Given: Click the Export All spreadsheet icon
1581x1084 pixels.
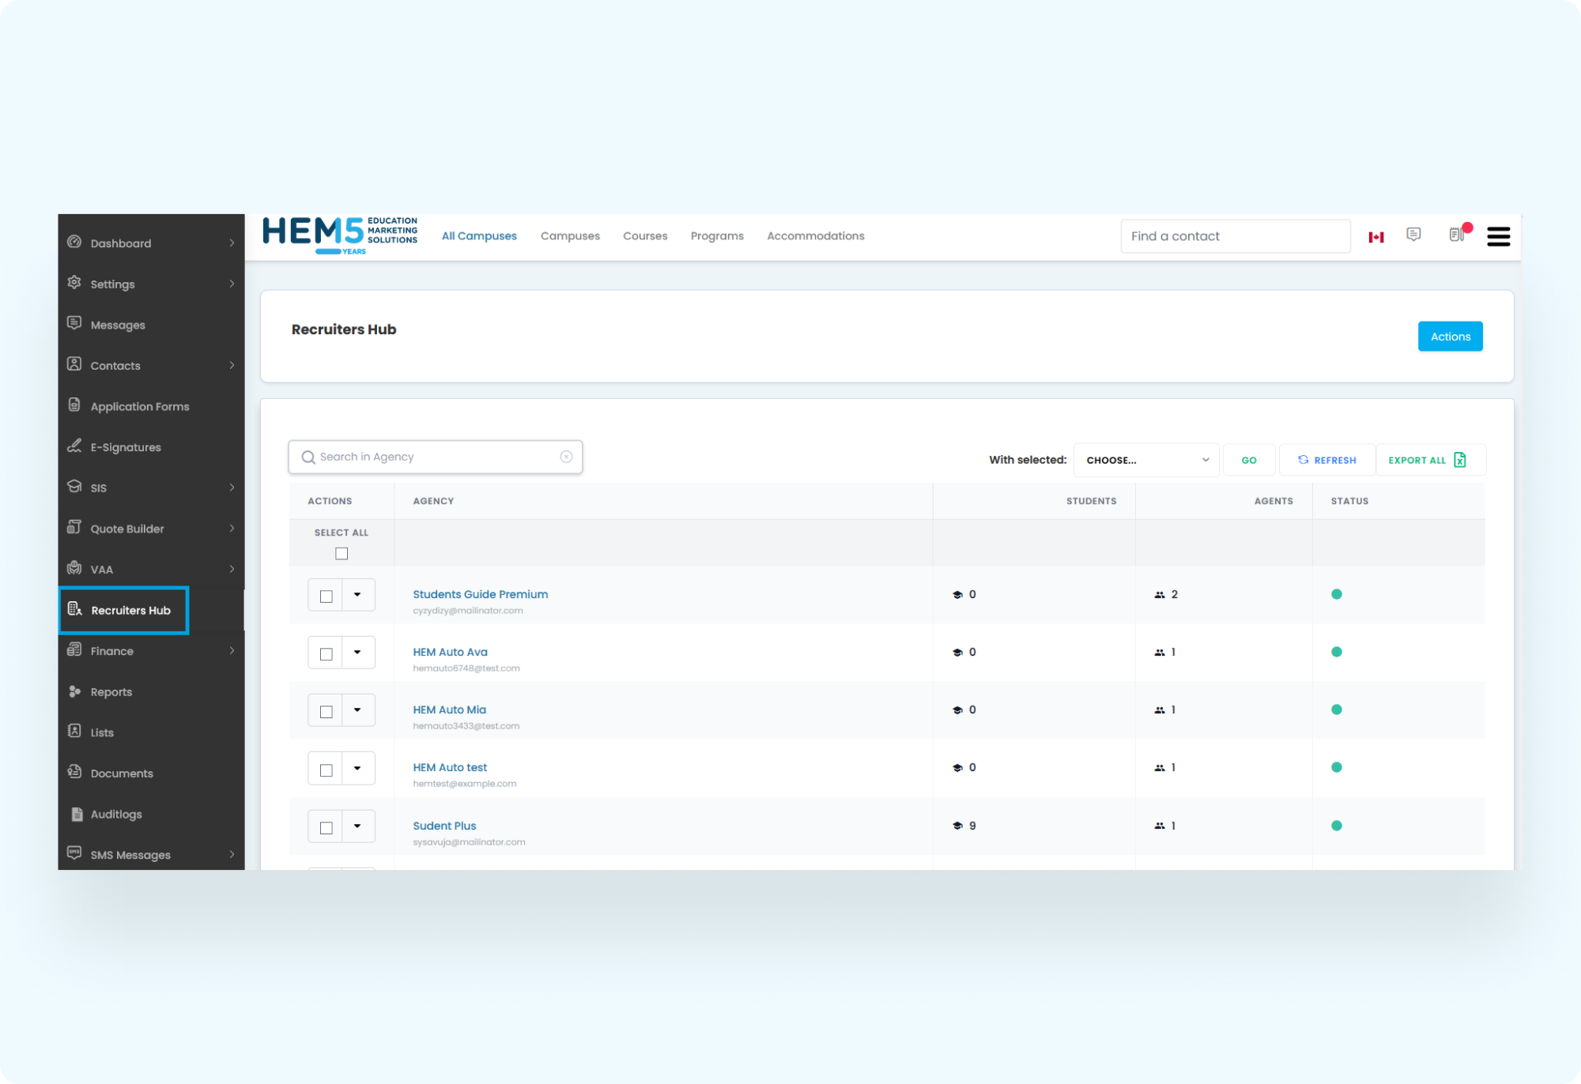Looking at the screenshot, I should (x=1460, y=460).
